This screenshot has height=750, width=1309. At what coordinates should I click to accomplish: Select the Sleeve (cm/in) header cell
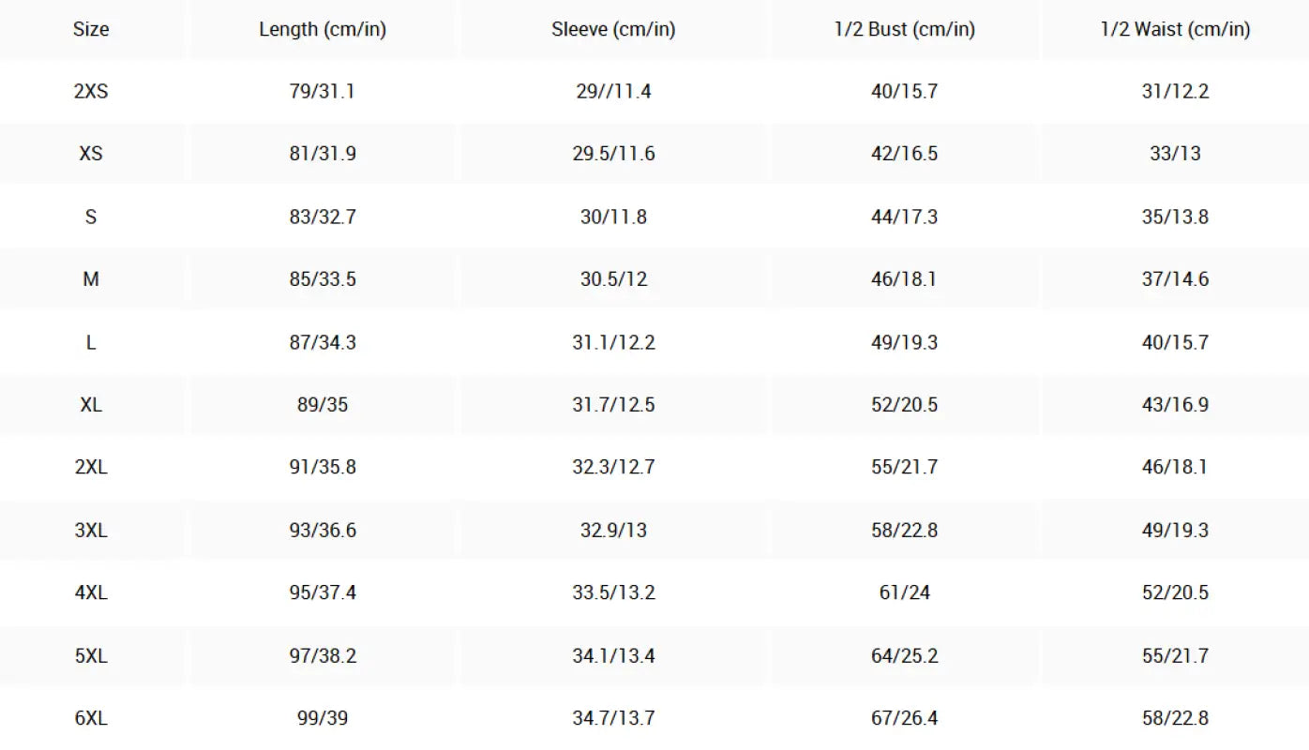(613, 29)
